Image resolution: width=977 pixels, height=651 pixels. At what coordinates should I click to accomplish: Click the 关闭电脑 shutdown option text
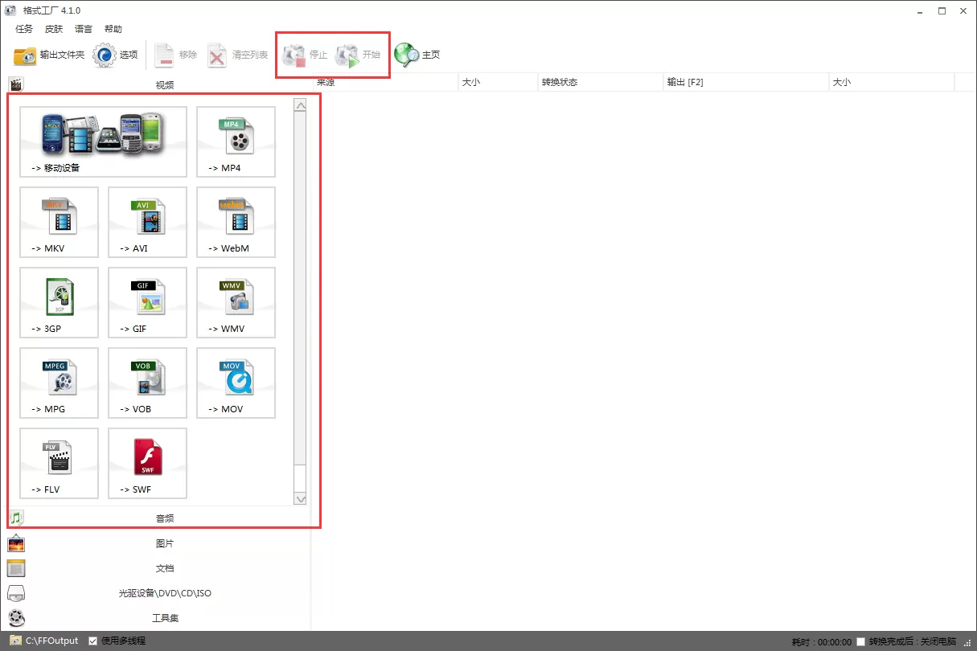pos(938,641)
